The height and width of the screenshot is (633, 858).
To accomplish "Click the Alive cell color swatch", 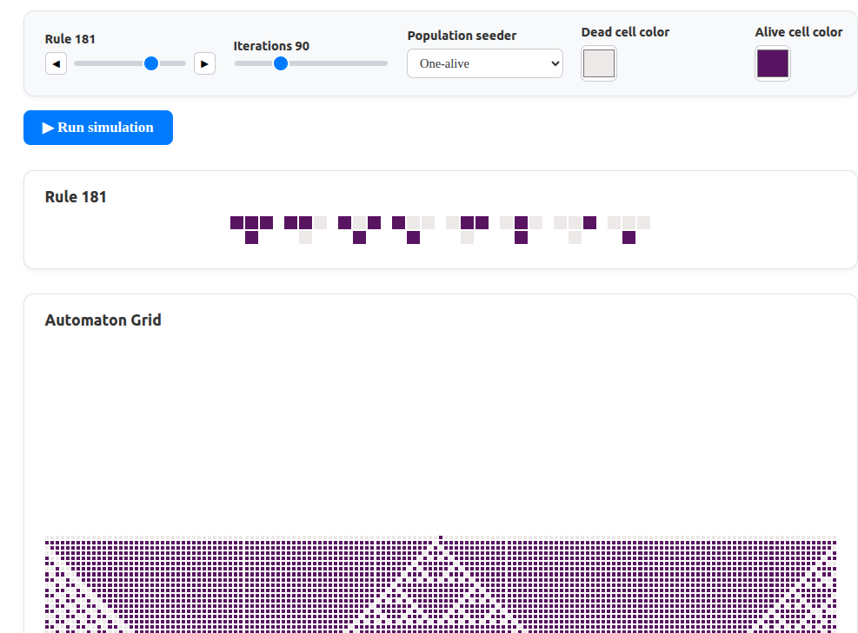I will coord(772,63).
